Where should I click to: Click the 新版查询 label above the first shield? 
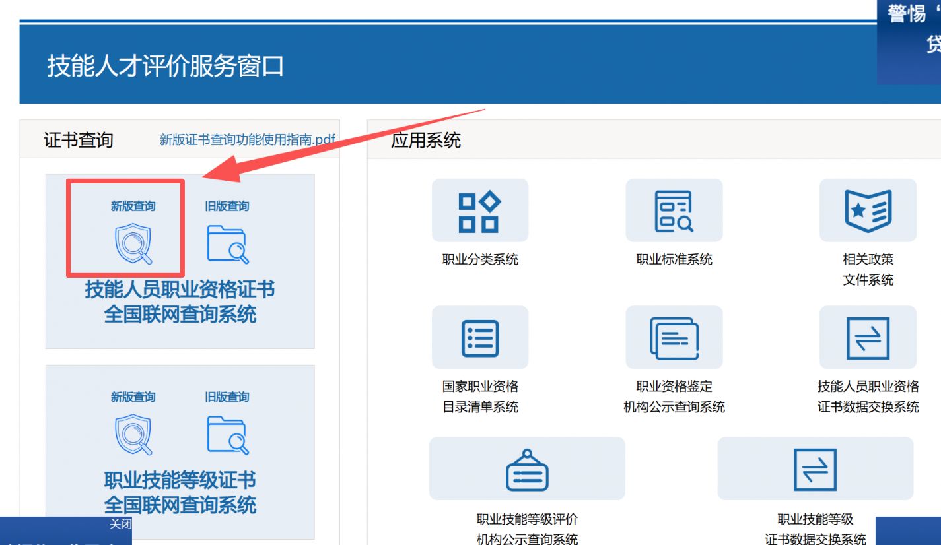[133, 207]
